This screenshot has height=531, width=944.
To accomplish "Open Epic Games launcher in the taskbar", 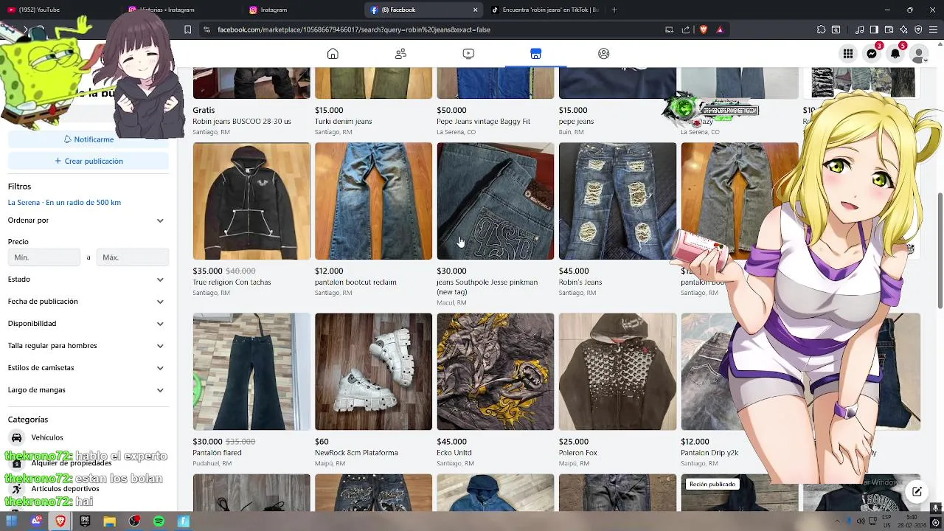I will pos(85,521).
